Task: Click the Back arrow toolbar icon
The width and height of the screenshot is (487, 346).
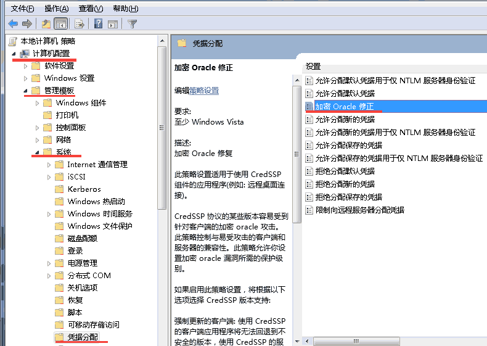Action: tap(14, 23)
